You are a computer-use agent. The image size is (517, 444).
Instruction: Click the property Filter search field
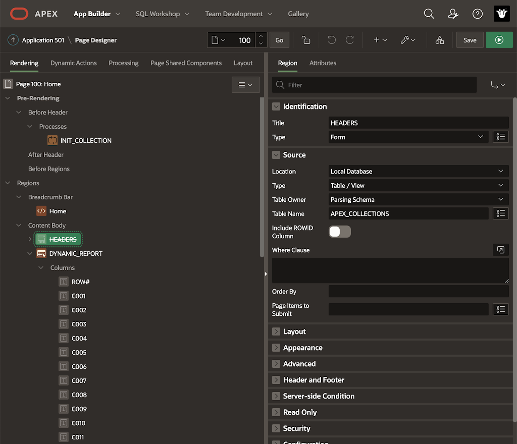(x=374, y=85)
